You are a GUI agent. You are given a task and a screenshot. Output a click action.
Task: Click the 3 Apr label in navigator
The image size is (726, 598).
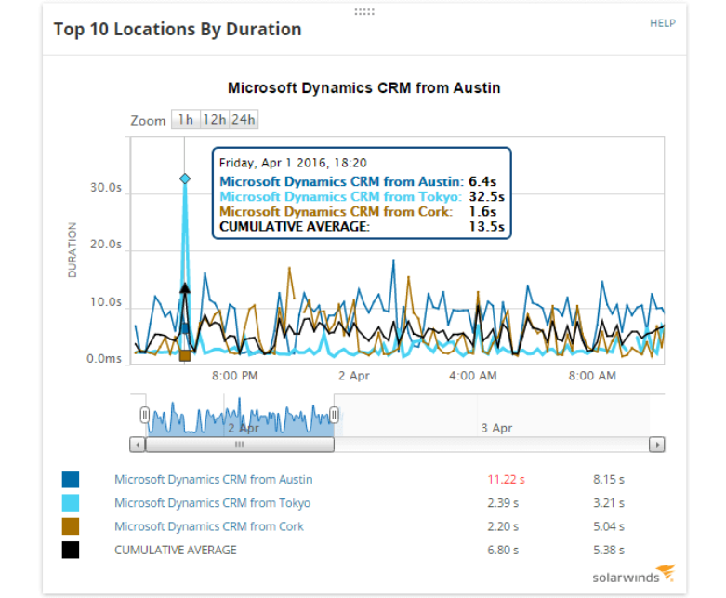[x=496, y=428]
